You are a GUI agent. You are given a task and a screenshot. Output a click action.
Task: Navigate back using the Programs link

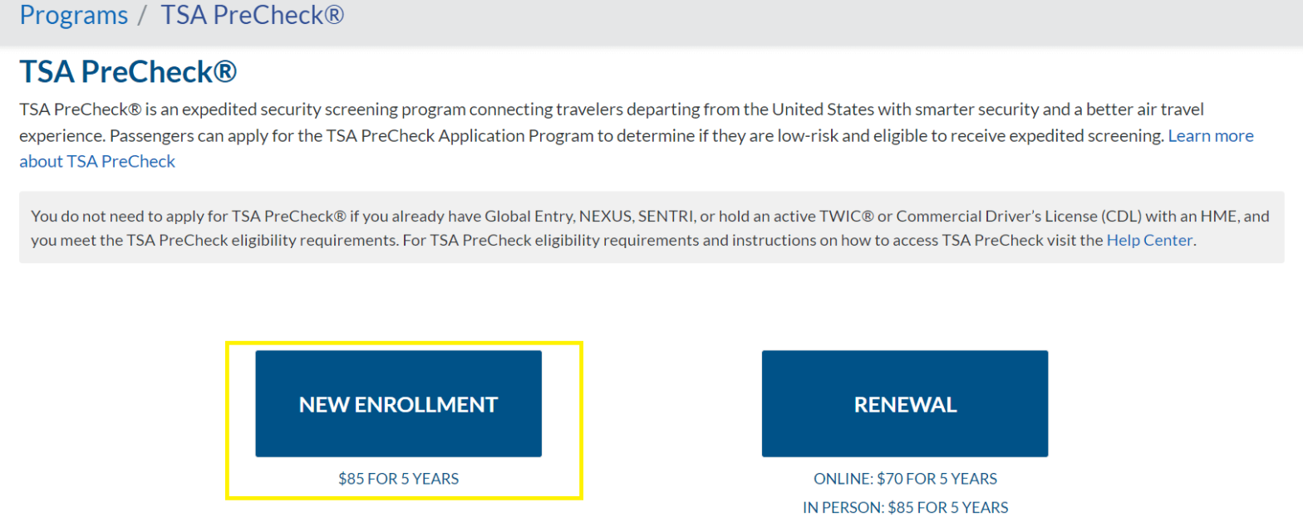[x=73, y=15]
